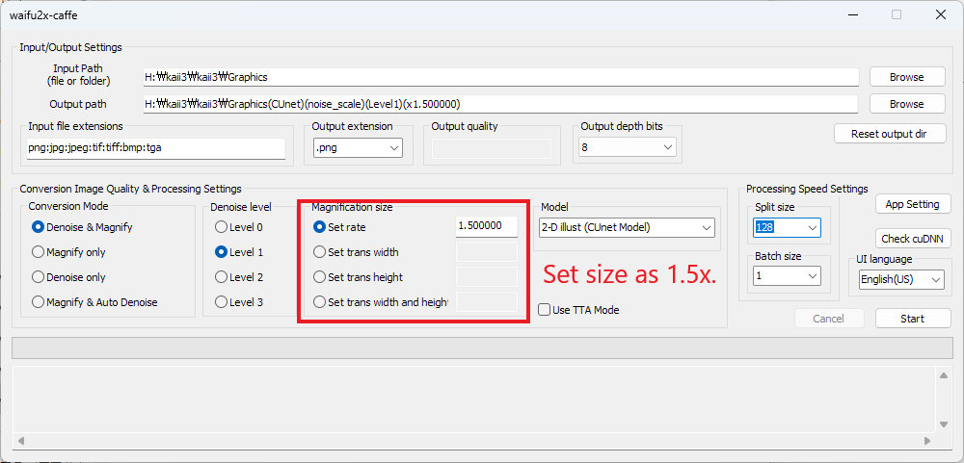This screenshot has height=463, width=964.
Task: Expand the Output depth bits dropdown
Action: pyautogui.click(x=628, y=148)
